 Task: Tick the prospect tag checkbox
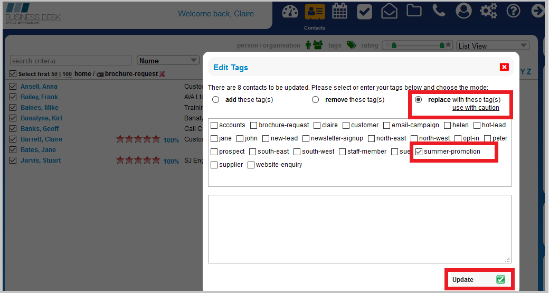click(214, 152)
